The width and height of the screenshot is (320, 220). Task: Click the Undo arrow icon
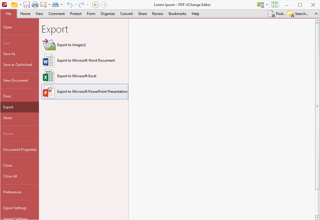(70, 5)
